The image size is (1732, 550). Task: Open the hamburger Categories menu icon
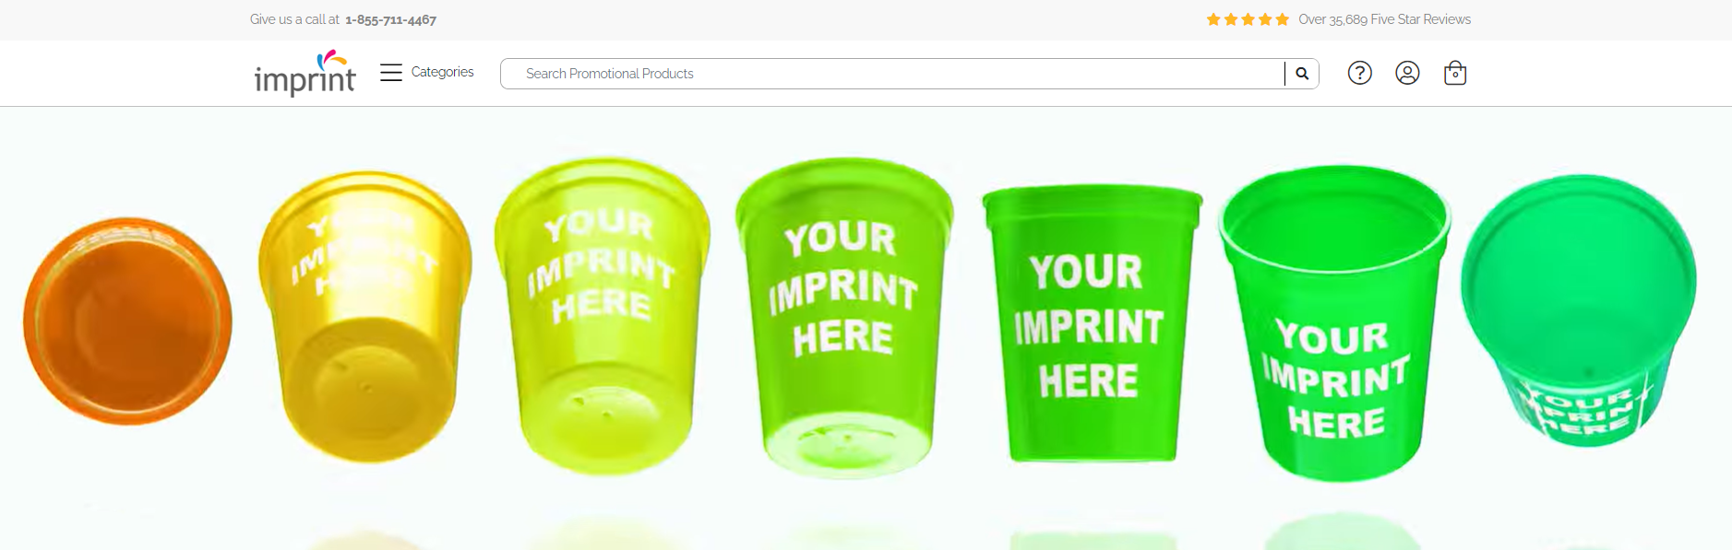tap(391, 73)
